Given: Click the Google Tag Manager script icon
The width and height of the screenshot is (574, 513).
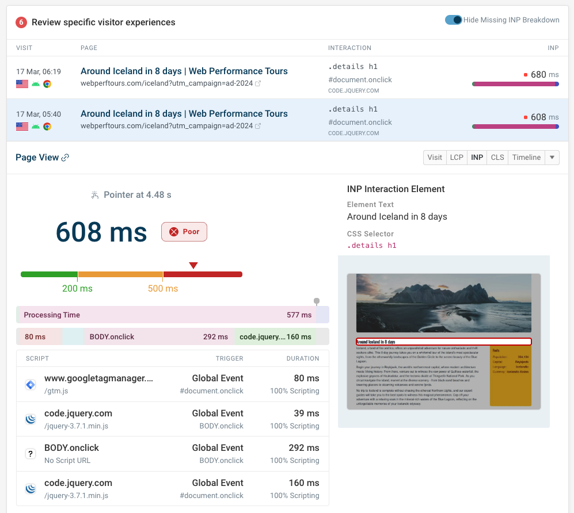Looking at the screenshot, I should pos(31,384).
